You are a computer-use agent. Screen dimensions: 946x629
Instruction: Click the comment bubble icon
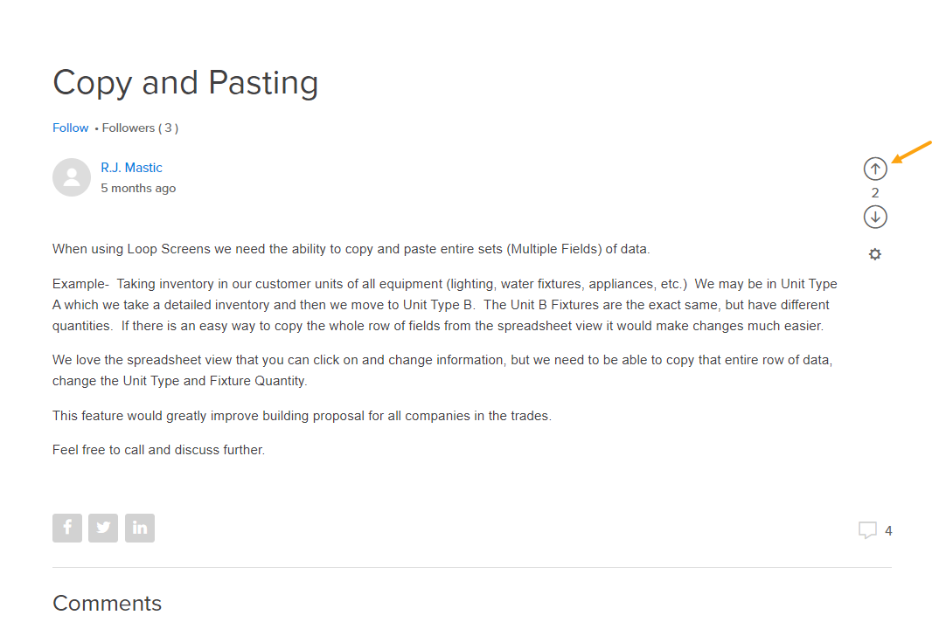[867, 530]
